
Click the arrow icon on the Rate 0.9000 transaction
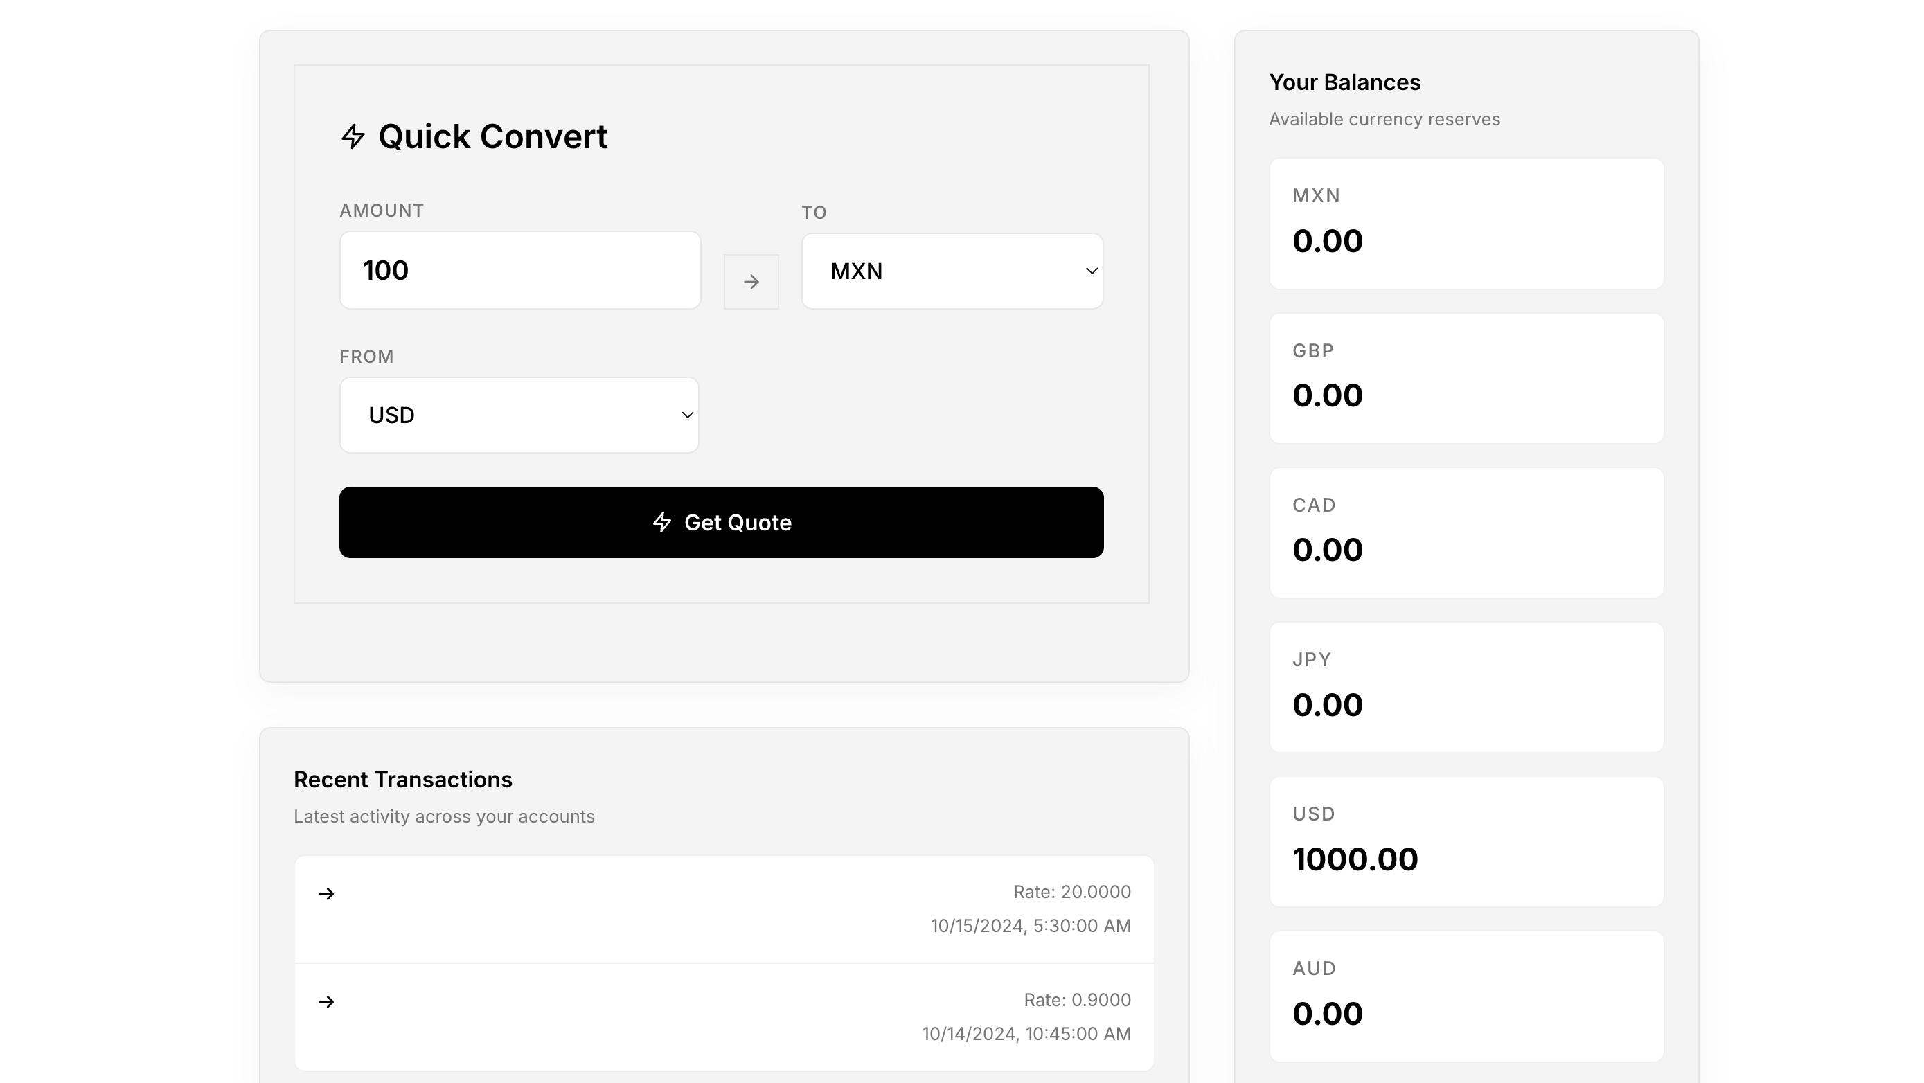(x=326, y=1001)
